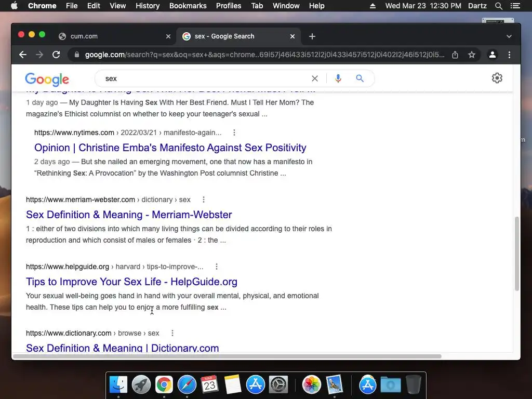The image size is (532, 399).
Task: Open the Chrome profile icon
Action: click(x=493, y=55)
